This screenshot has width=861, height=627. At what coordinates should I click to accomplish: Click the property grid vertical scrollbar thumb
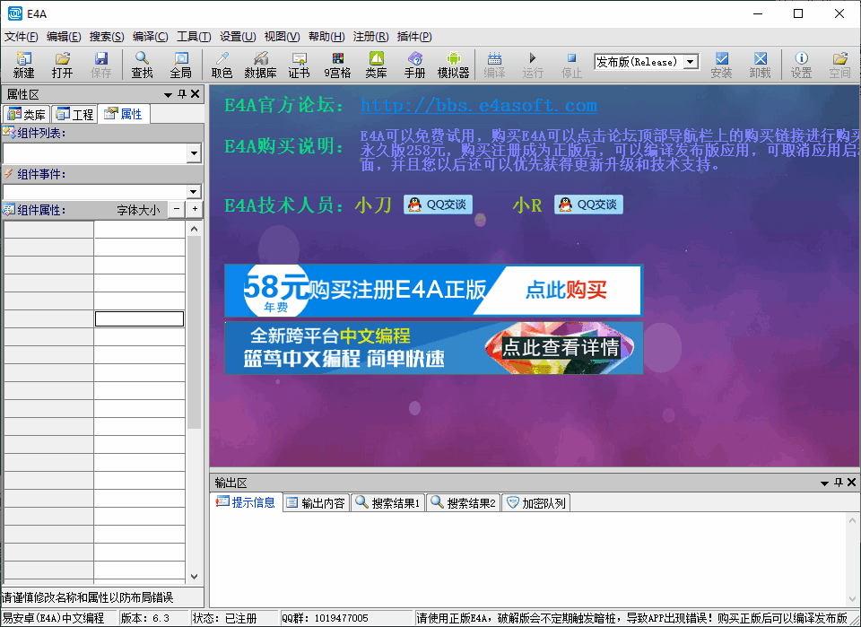(194, 332)
